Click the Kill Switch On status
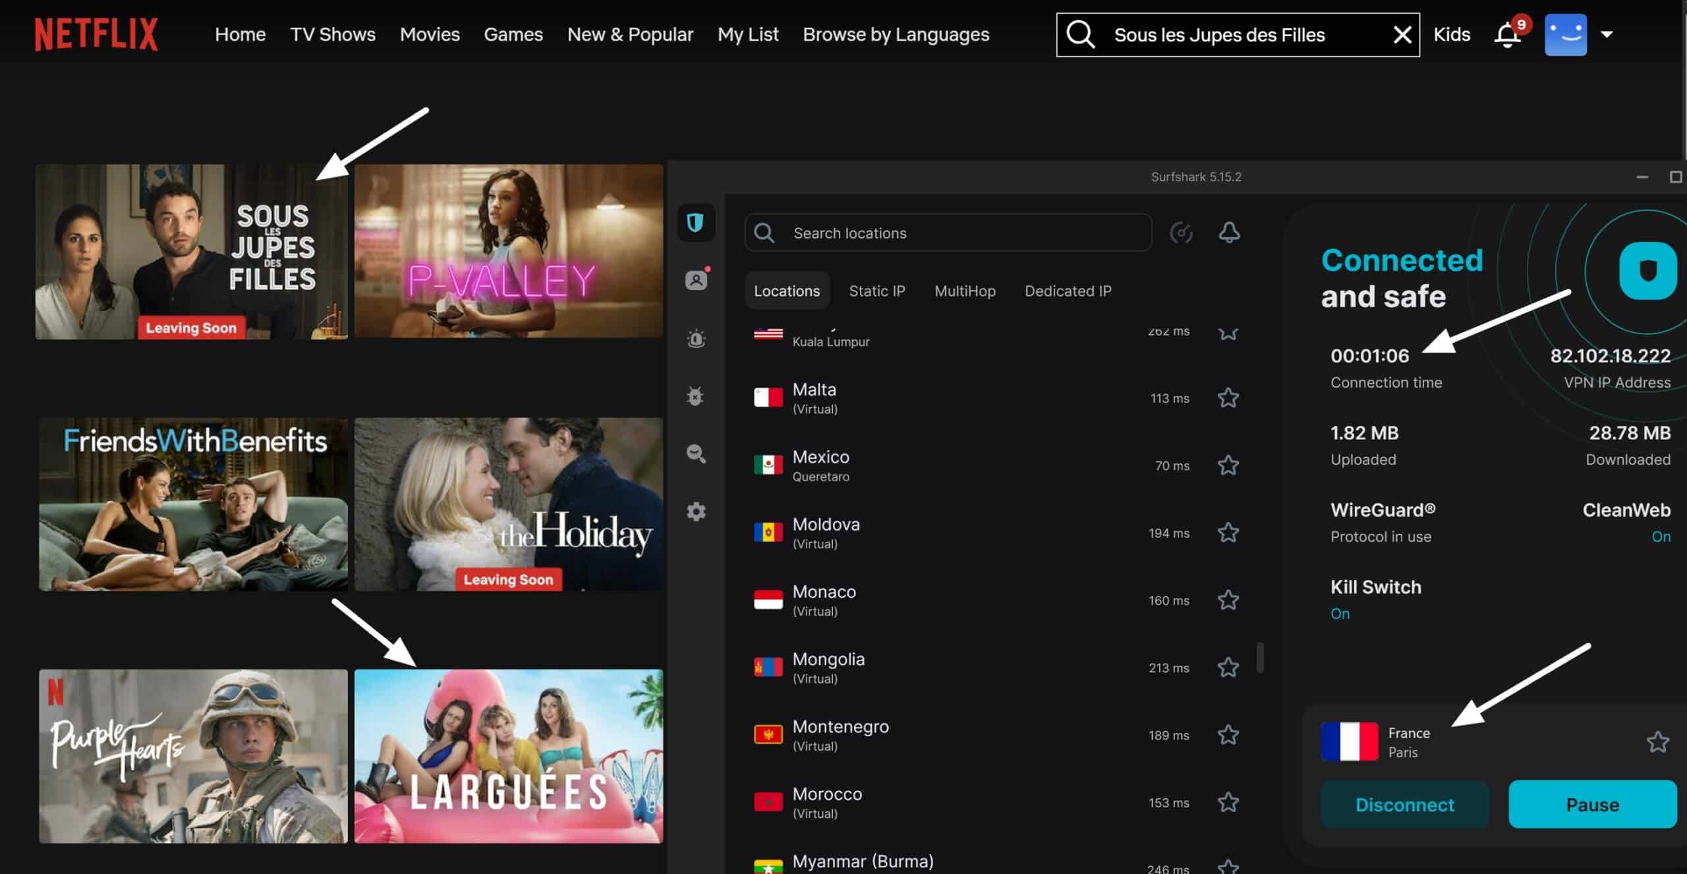Viewport: 1687px width, 874px height. click(1340, 614)
